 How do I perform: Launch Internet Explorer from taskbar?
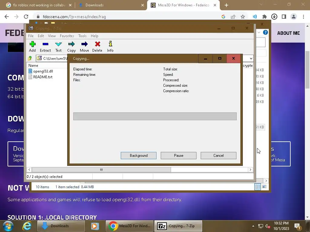click(27, 226)
